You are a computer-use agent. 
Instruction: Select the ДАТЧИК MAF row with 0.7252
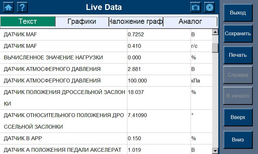64,34
